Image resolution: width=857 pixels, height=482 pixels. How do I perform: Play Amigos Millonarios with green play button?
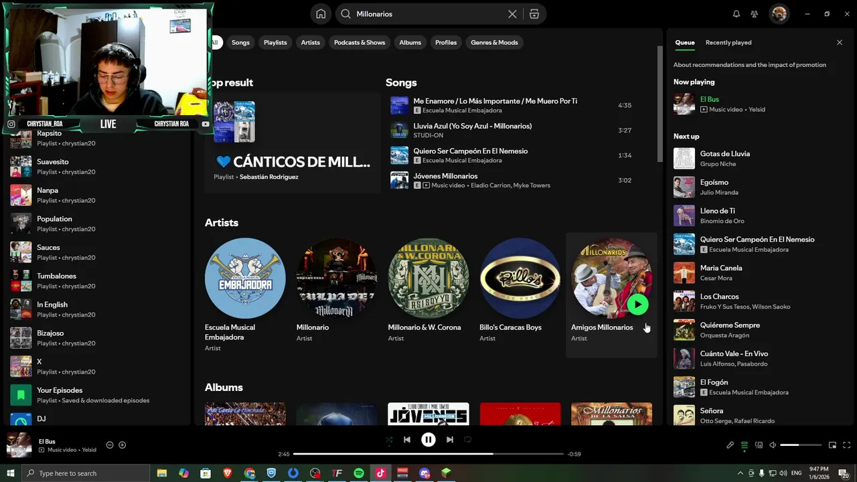[637, 305]
